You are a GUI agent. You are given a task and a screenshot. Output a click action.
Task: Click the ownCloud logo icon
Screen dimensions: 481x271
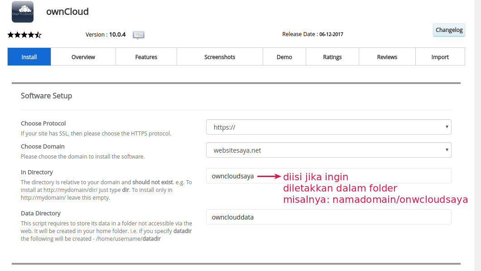tap(22, 12)
